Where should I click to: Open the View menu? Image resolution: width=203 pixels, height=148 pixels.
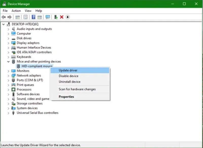pyautogui.click(x=28, y=11)
